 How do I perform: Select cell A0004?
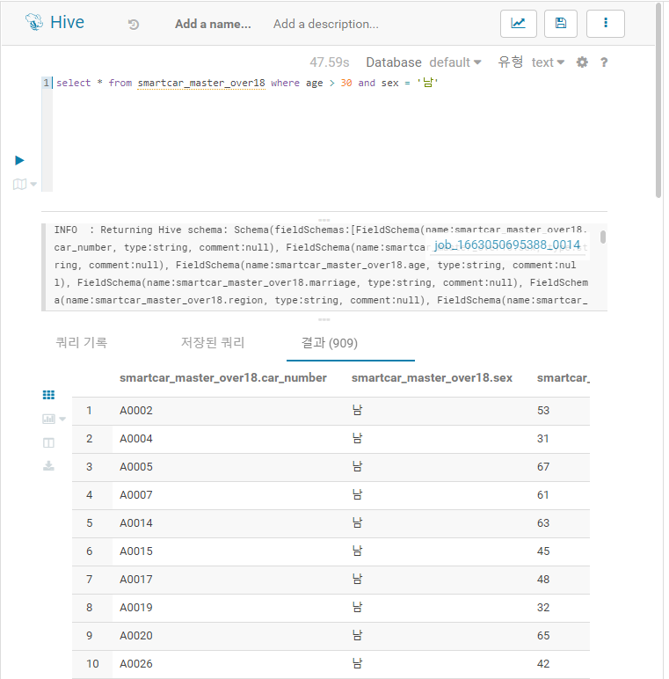pyautogui.click(x=136, y=439)
